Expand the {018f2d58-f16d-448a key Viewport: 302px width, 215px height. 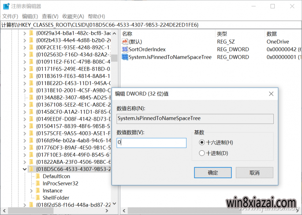(25, 205)
